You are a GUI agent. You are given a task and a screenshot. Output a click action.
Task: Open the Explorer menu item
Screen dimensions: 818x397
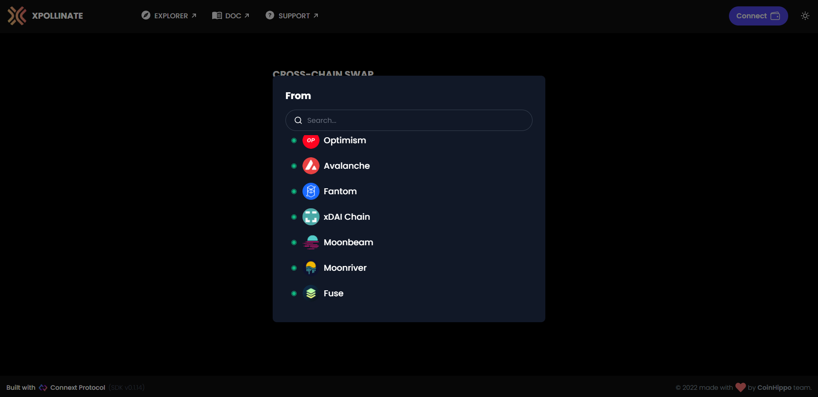[x=168, y=16]
